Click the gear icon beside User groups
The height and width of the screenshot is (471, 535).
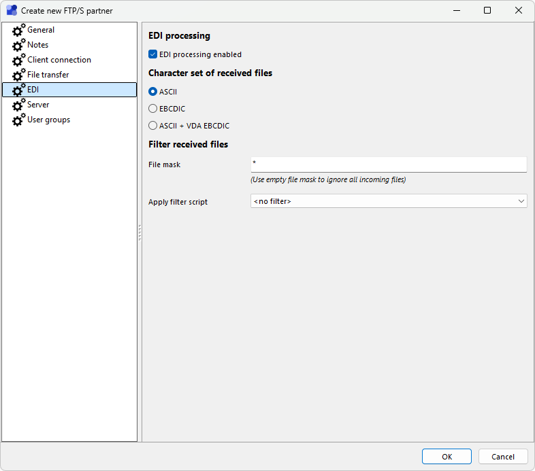(18, 120)
